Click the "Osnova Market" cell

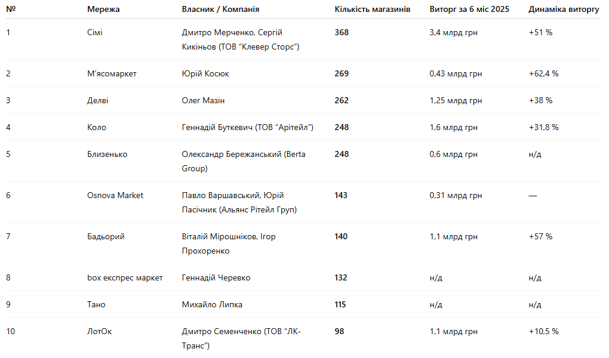115,195
